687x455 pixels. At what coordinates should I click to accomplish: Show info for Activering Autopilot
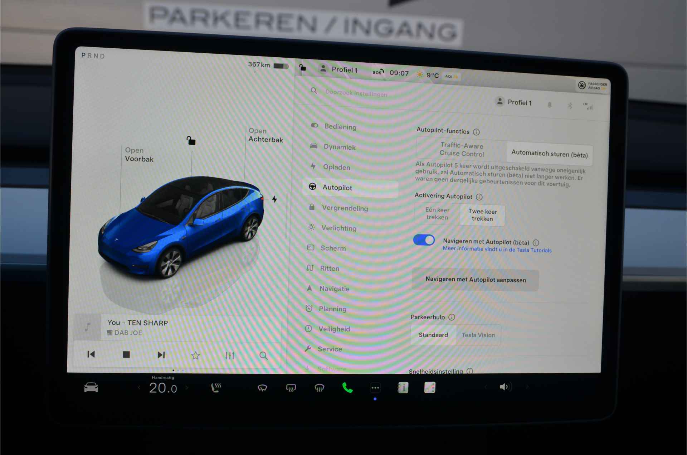pos(479,197)
